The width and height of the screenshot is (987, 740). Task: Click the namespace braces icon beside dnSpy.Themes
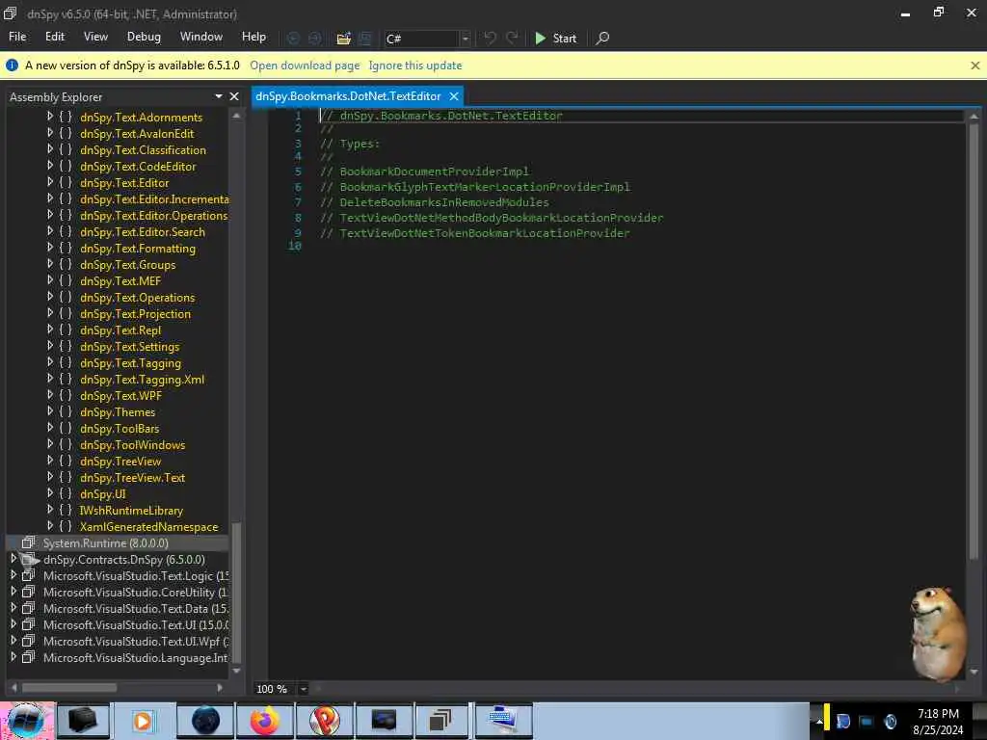[x=66, y=411]
